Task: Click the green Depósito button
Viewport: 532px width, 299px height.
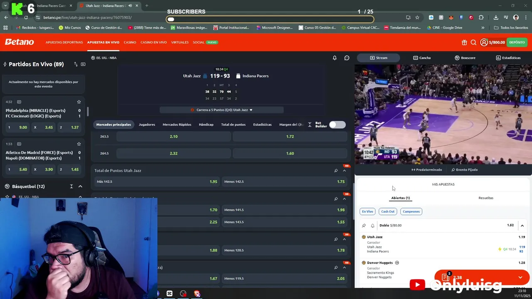Action: pos(517,42)
